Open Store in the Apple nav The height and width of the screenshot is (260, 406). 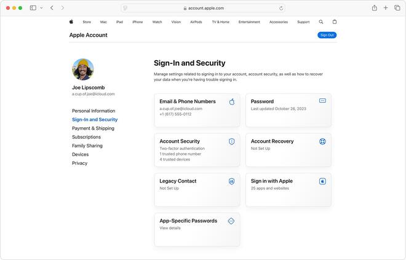(x=87, y=22)
